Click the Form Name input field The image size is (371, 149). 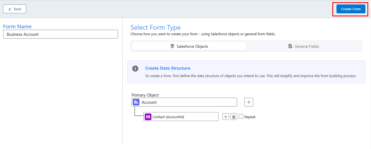tap(60, 34)
